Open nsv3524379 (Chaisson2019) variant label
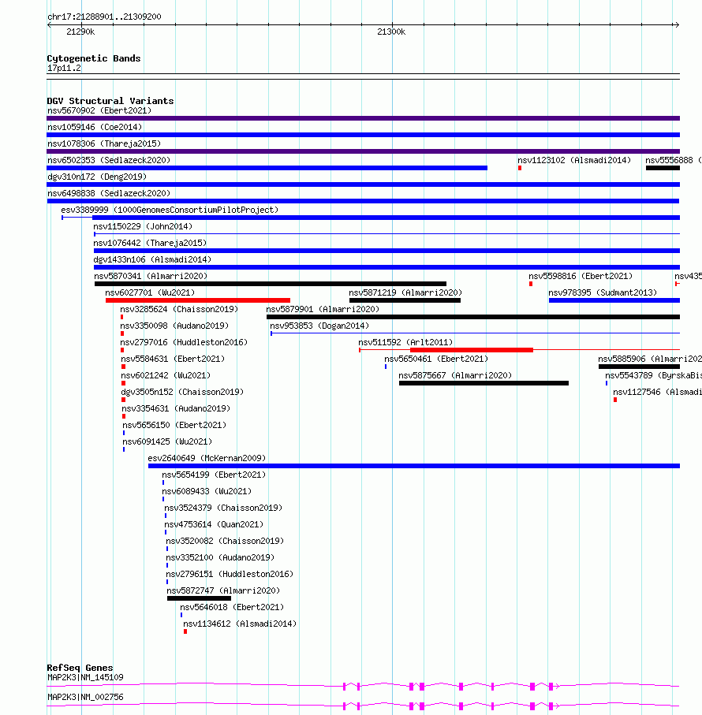 tap(223, 508)
